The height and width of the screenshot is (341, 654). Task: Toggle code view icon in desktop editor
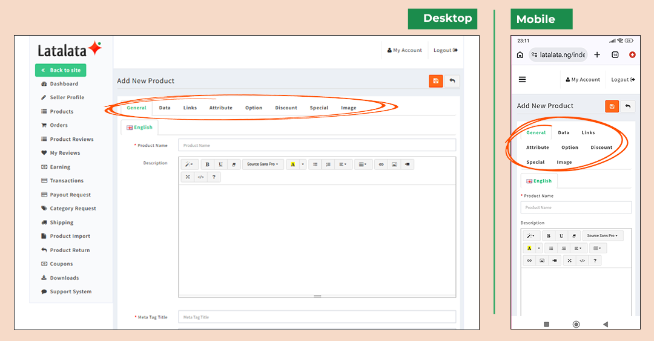(x=200, y=177)
